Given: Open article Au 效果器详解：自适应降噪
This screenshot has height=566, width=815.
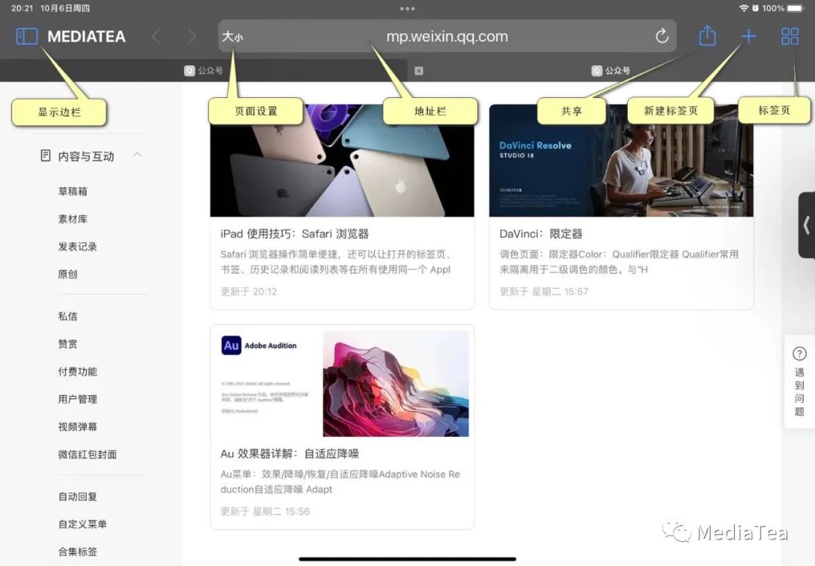Looking at the screenshot, I should [290, 454].
